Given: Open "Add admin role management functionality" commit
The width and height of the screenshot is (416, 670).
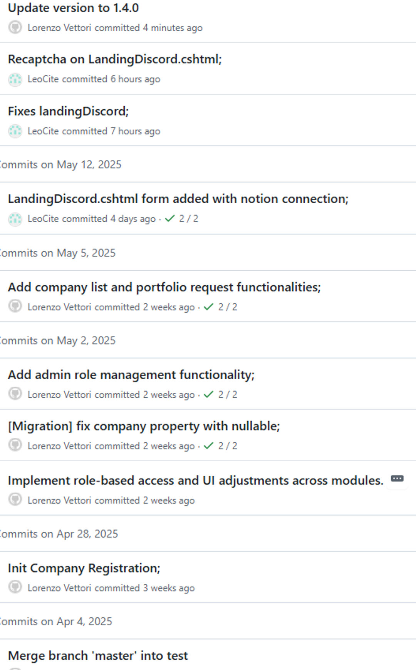Looking at the screenshot, I should [x=131, y=375].
